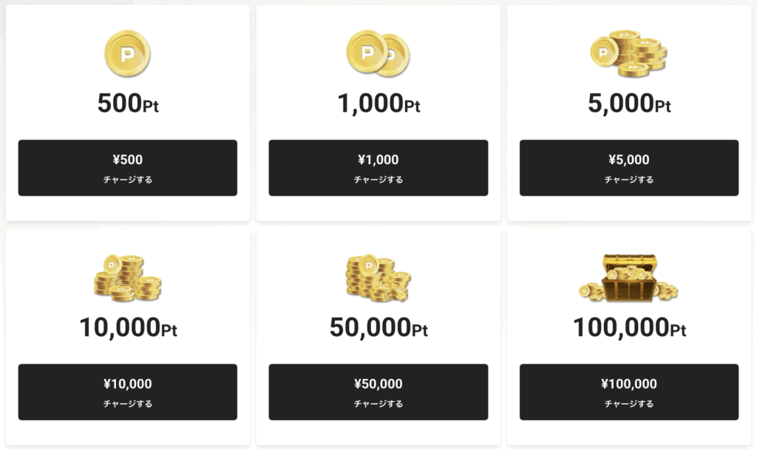
Task: Select the 10,000Pt amount text
Action: tap(128, 328)
